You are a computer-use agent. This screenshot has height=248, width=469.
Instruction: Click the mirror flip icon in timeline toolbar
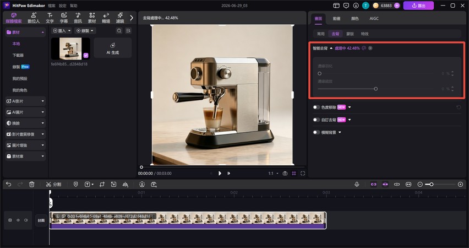(125, 184)
